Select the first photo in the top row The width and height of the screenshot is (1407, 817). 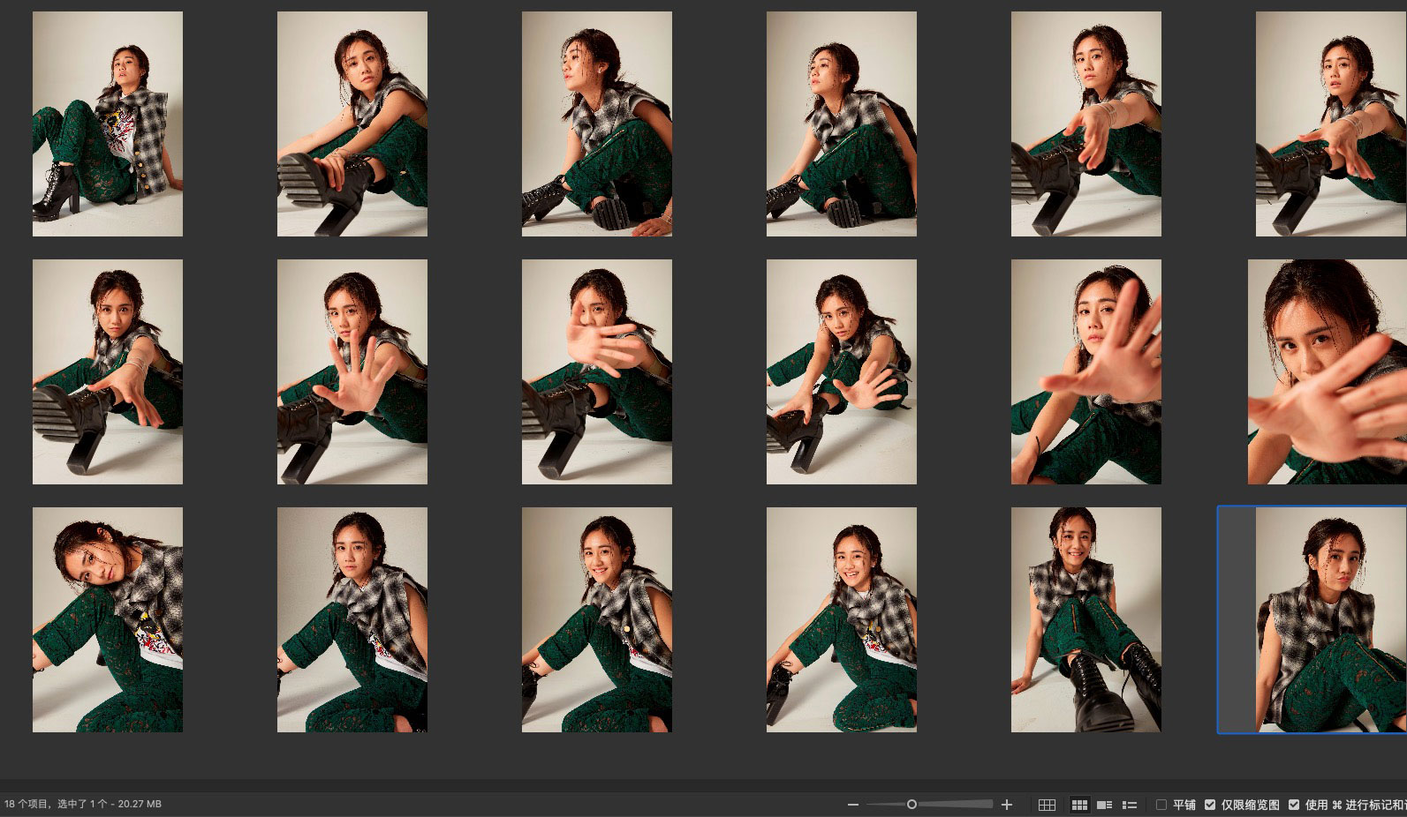[108, 124]
